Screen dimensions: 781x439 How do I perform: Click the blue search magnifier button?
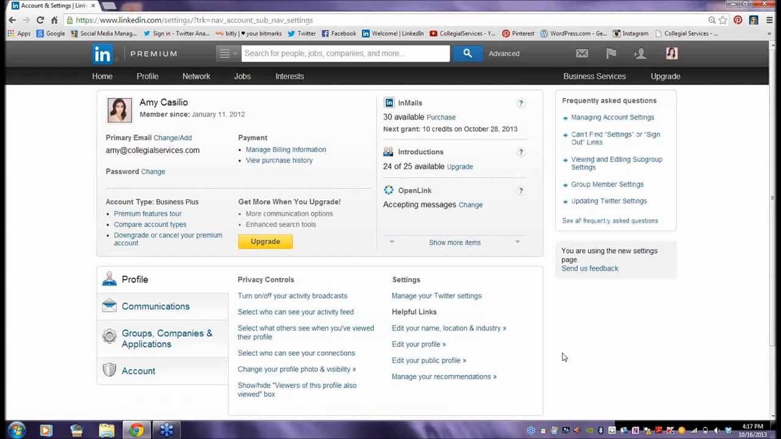467,54
